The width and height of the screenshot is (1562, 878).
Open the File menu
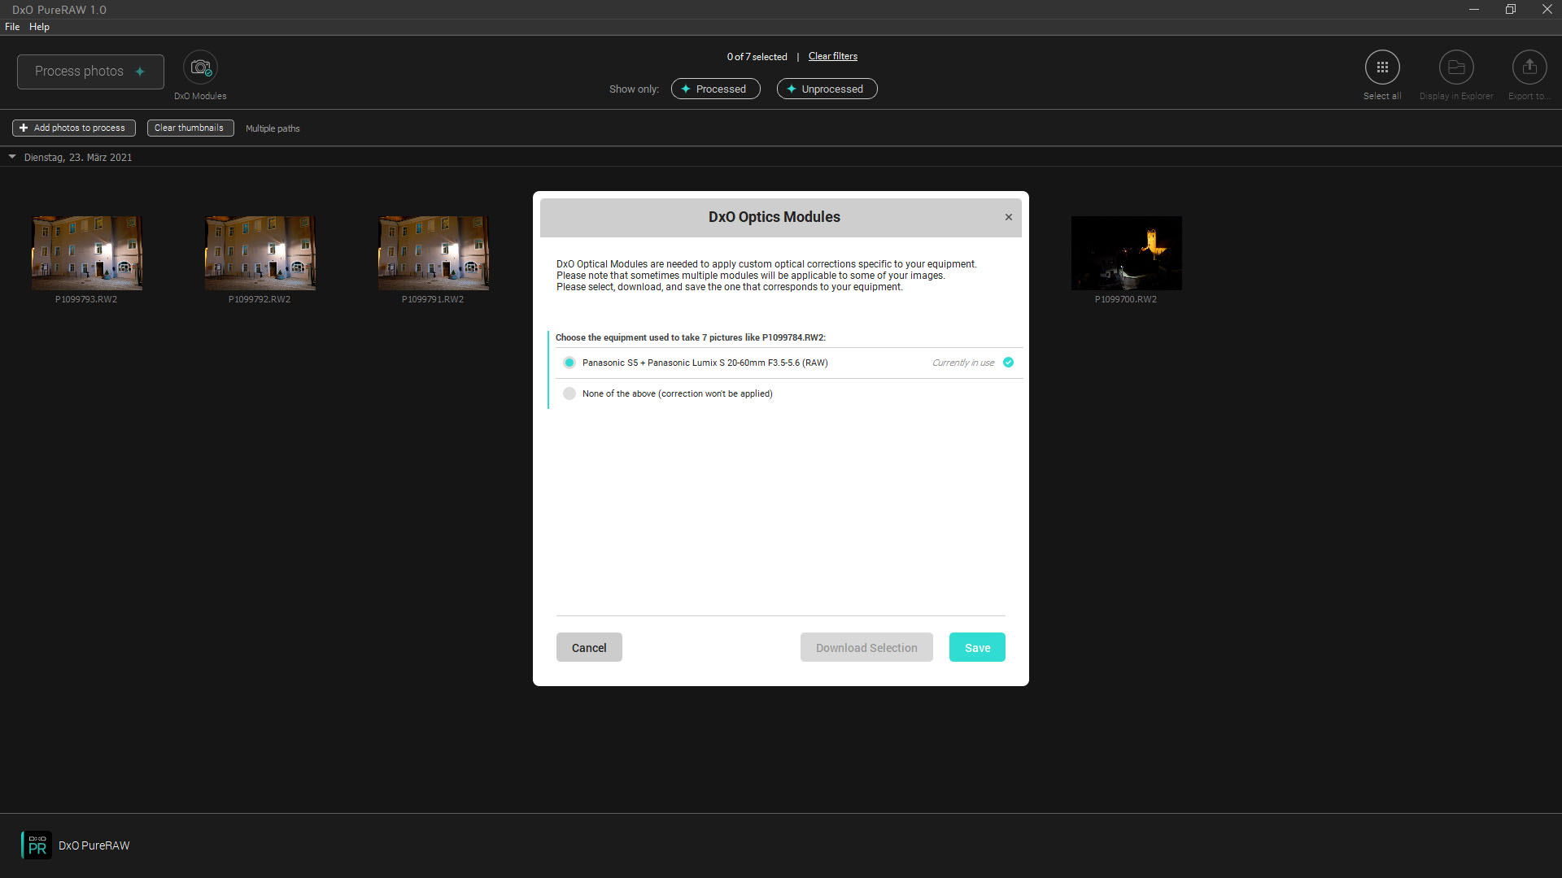pyautogui.click(x=12, y=27)
